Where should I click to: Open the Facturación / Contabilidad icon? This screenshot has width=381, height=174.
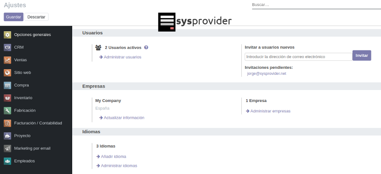pos(7,123)
